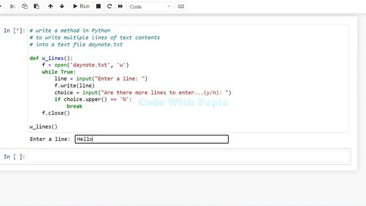Click the 'line = input("Enter a line: ")' line
The width and height of the screenshot is (366, 206).
tap(101, 79)
